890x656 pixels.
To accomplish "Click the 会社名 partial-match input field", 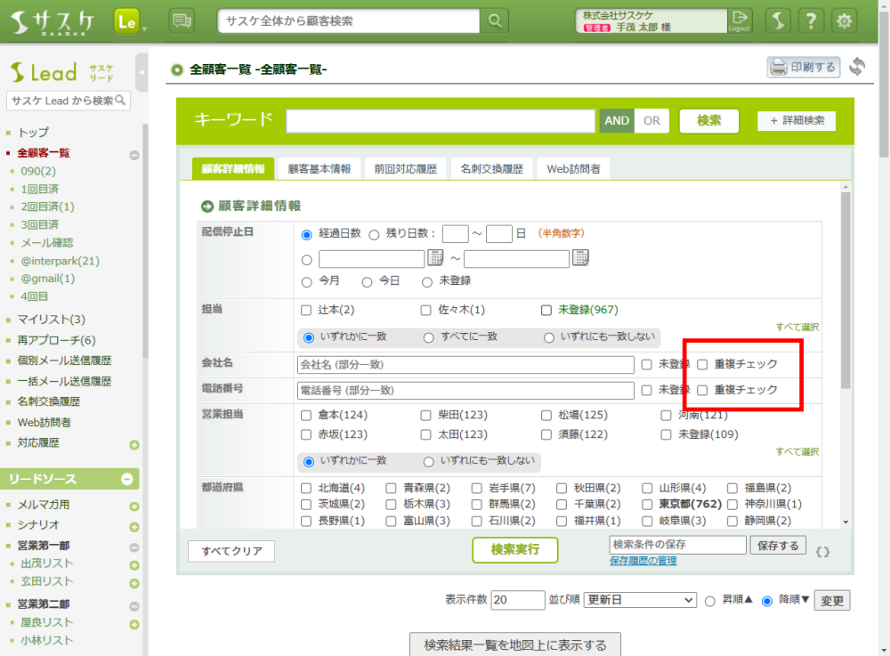I will point(465,365).
